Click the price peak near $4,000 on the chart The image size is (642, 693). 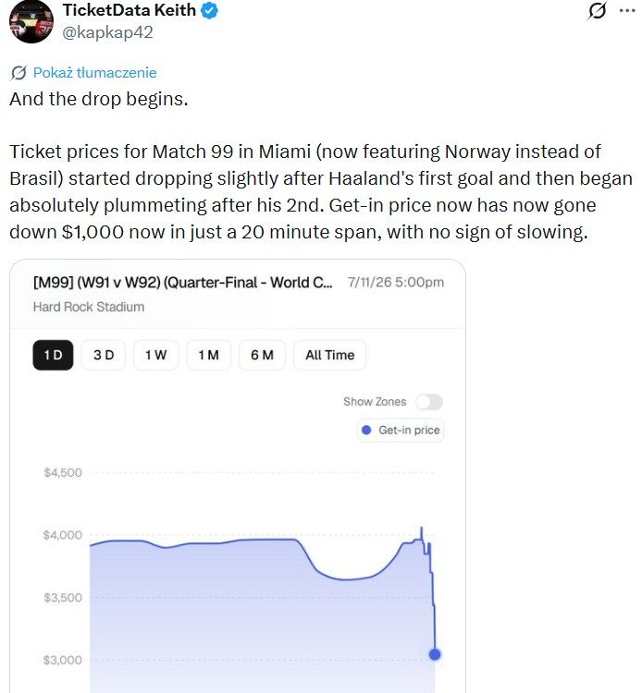click(x=421, y=529)
